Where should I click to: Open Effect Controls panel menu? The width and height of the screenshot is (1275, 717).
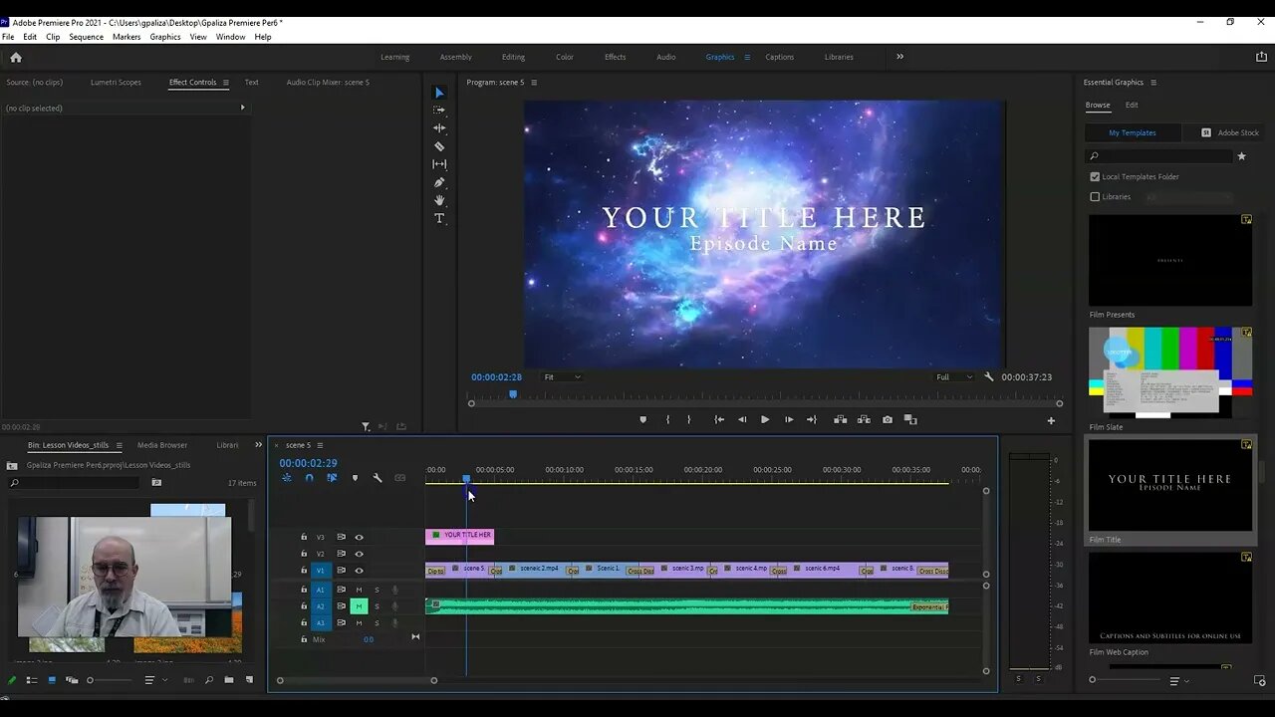coord(225,83)
